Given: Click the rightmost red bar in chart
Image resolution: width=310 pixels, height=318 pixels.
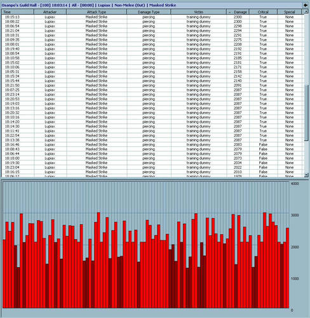Looking at the screenshot, I should pyautogui.click(x=287, y=268).
